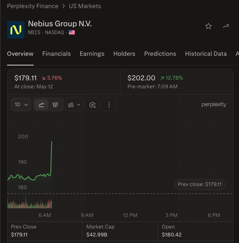The width and height of the screenshot is (239, 243).
Task: Add NBIS to watchlist with star icon
Action: click(209, 26)
